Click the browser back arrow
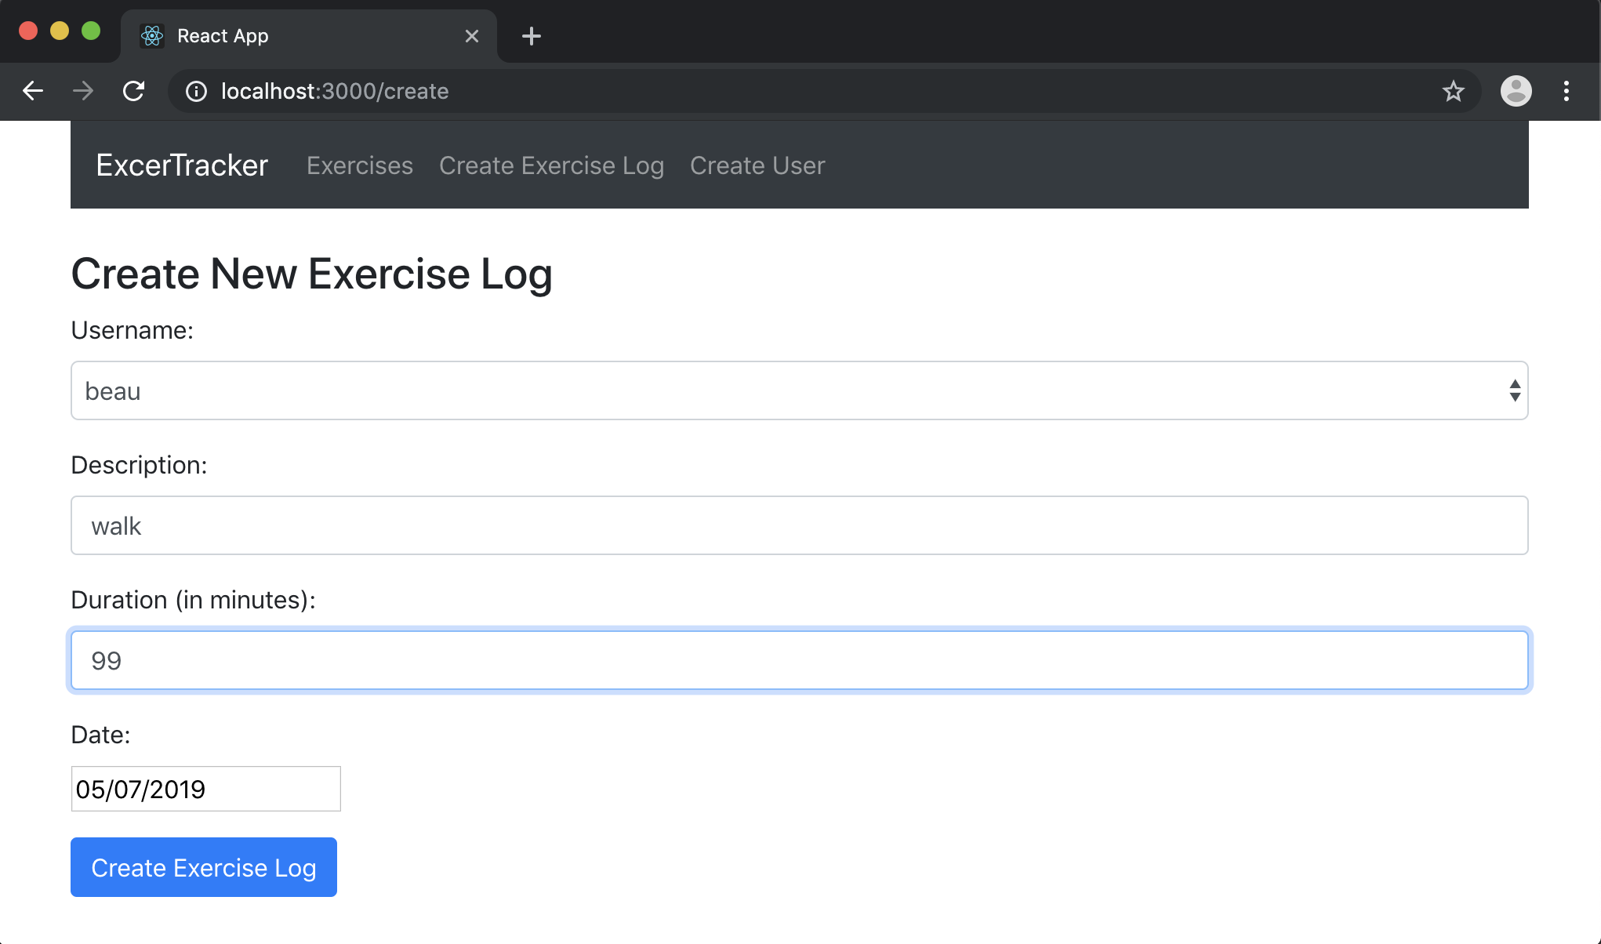Image resolution: width=1601 pixels, height=944 pixels. (33, 91)
